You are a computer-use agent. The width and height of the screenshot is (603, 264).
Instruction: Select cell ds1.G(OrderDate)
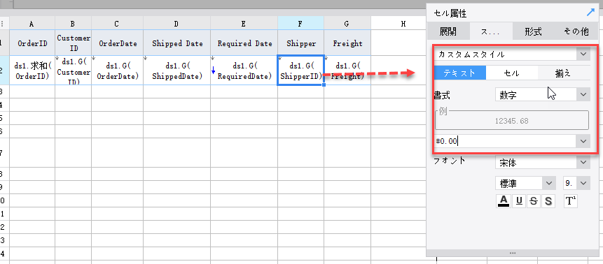click(117, 71)
